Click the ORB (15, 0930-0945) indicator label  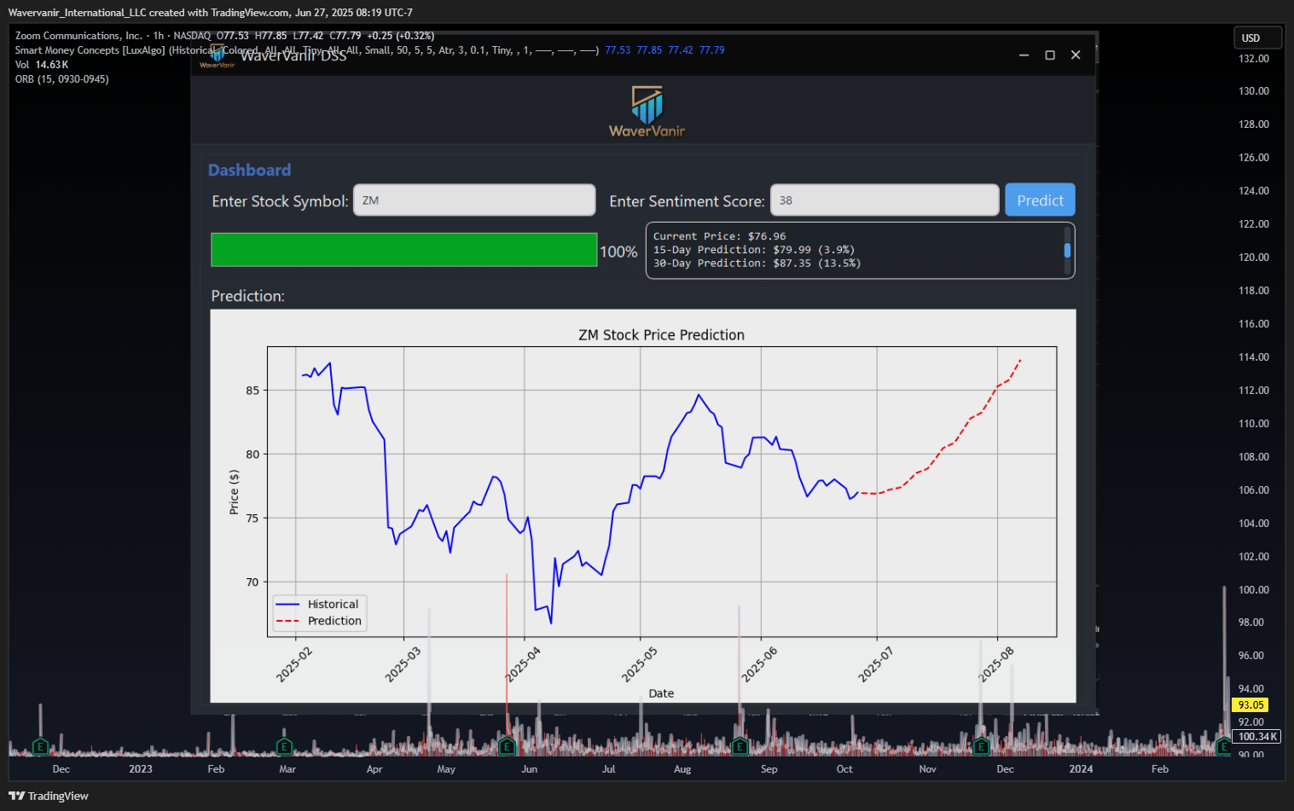coord(61,79)
